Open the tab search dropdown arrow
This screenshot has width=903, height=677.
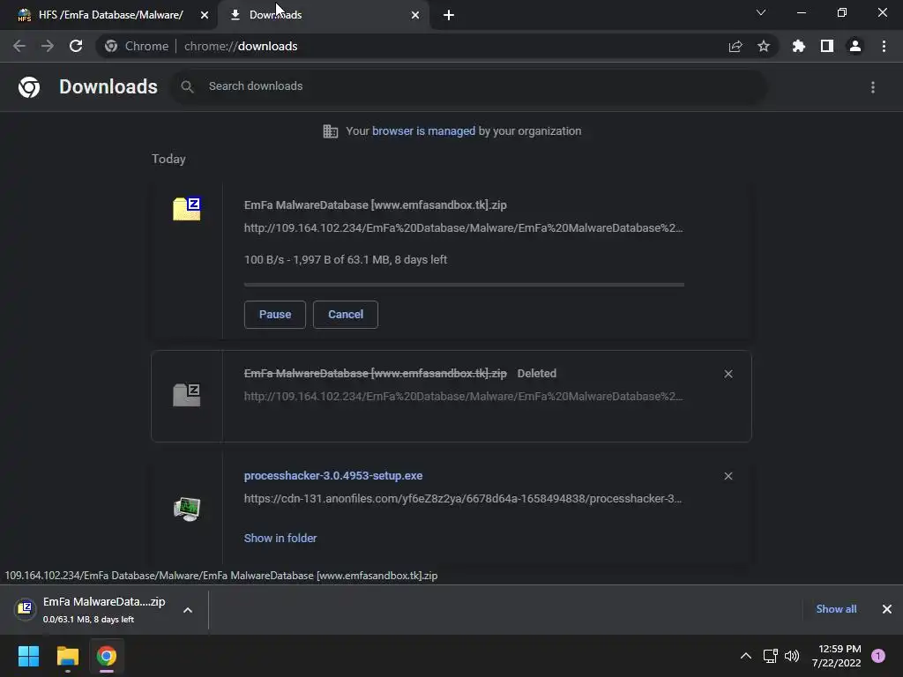click(x=761, y=12)
